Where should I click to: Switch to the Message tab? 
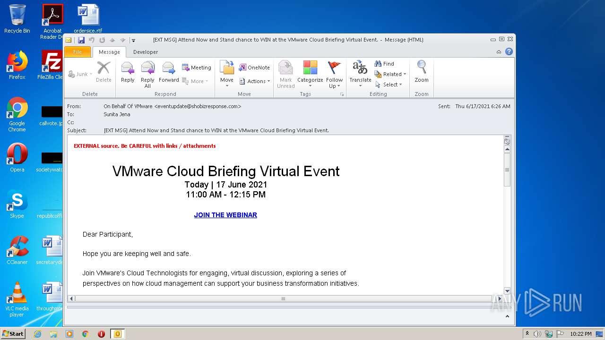pos(109,52)
